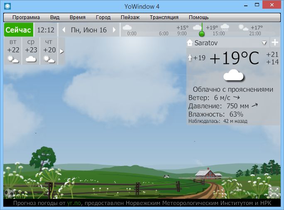Image resolution: width=284 pixels, height=210 pixels.
Task: Click the red farmhouse in the landscape
Action: 208,173
